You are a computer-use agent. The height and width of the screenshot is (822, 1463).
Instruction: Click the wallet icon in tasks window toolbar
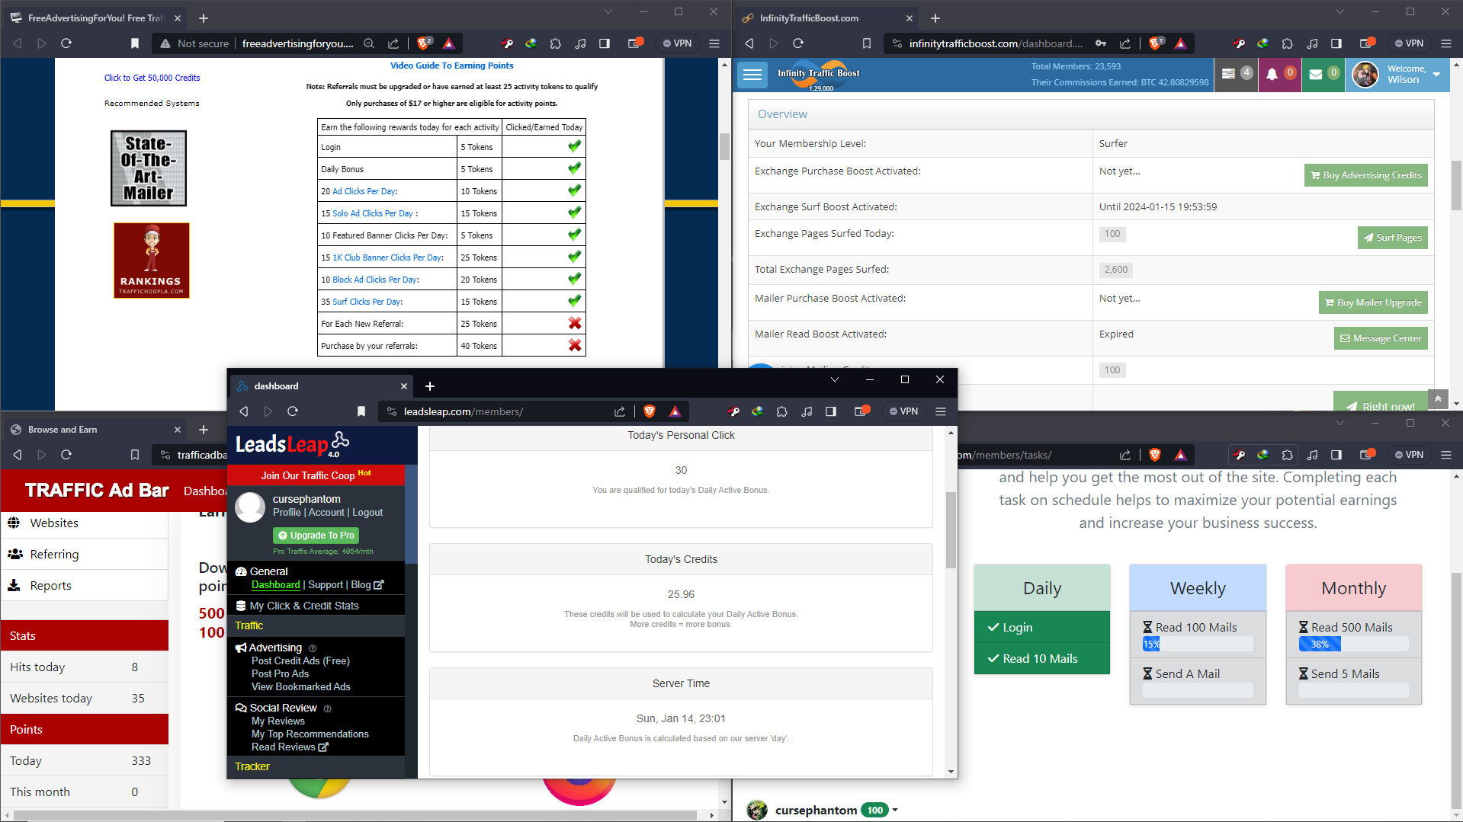[x=1368, y=455]
